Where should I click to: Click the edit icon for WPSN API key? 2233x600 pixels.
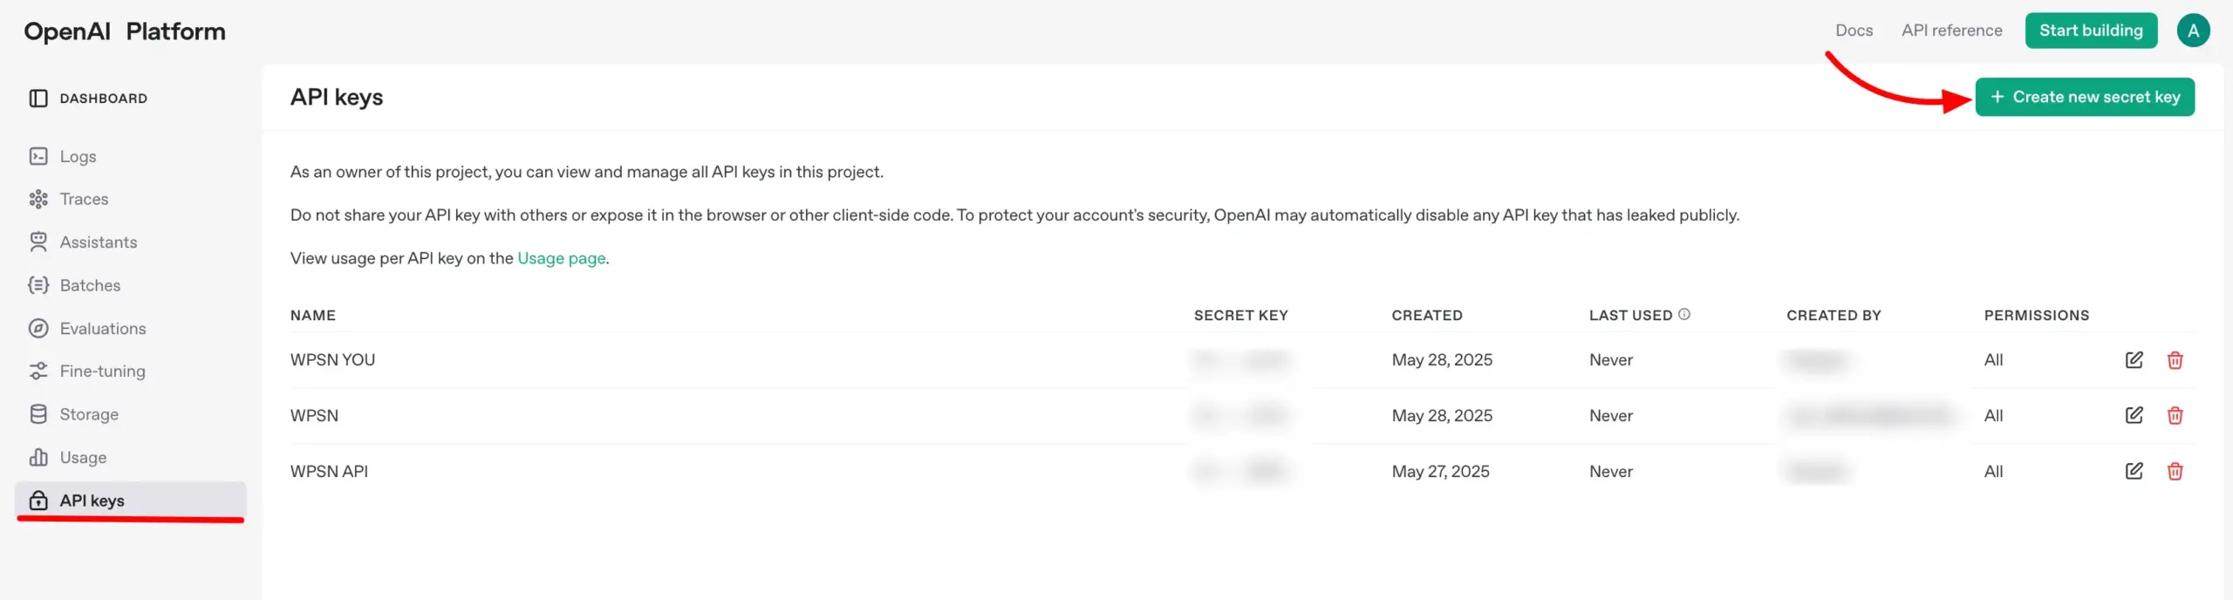2134,472
